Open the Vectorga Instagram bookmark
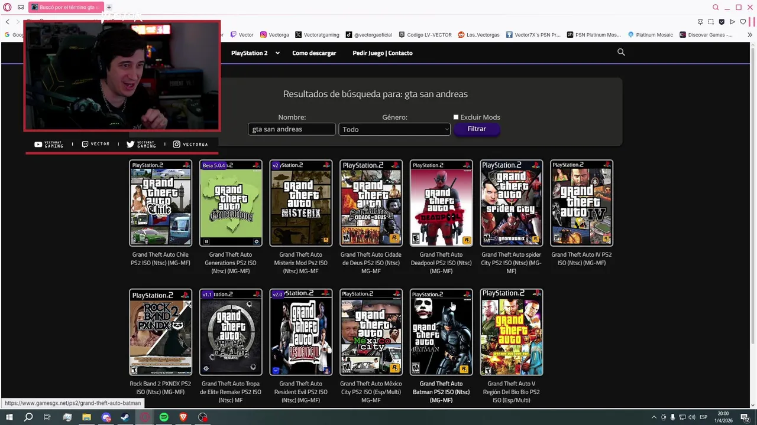The height and width of the screenshot is (425, 757). 274,35
